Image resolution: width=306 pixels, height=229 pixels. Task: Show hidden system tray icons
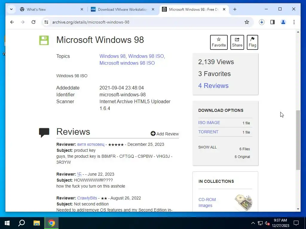(x=253, y=223)
